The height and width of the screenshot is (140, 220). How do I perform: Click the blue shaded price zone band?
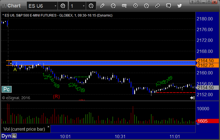103,63
